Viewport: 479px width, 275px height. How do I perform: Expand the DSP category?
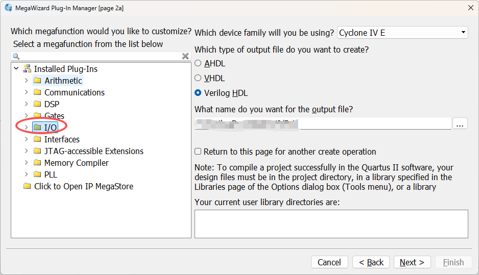(26, 104)
